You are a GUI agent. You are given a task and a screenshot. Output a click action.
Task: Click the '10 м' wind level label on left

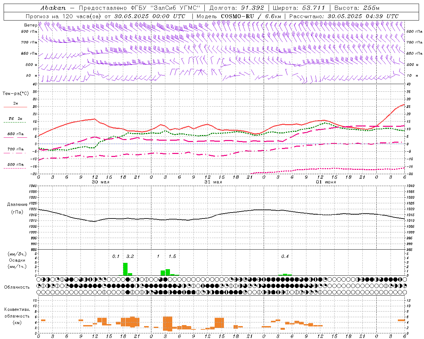(32, 75)
